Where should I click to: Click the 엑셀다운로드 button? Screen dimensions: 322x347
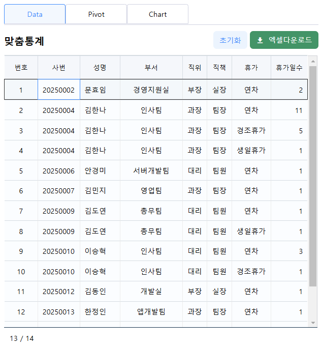point(283,40)
